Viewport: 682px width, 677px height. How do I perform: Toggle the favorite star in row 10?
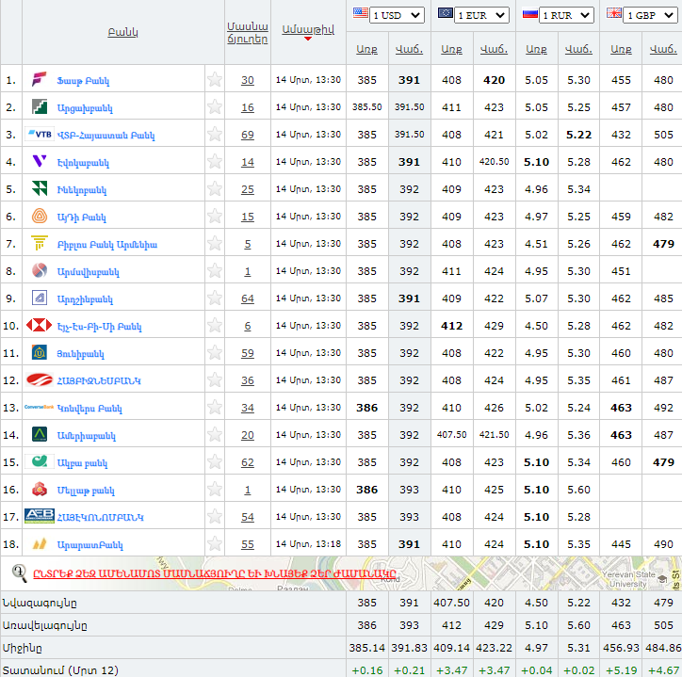[x=215, y=325]
